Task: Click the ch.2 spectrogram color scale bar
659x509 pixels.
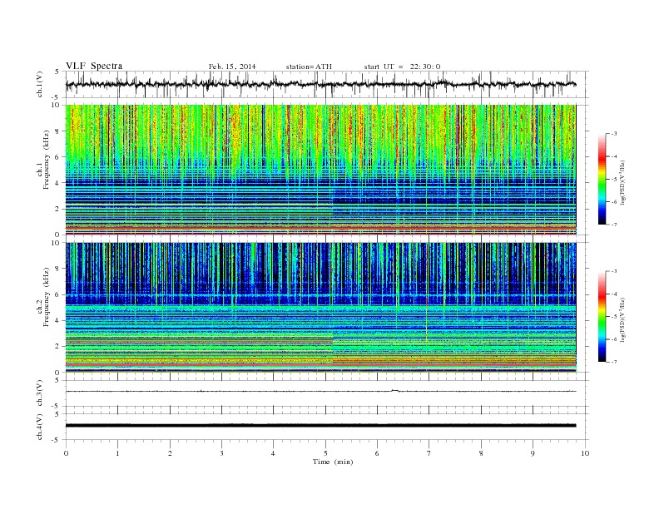Action: click(602, 316)
